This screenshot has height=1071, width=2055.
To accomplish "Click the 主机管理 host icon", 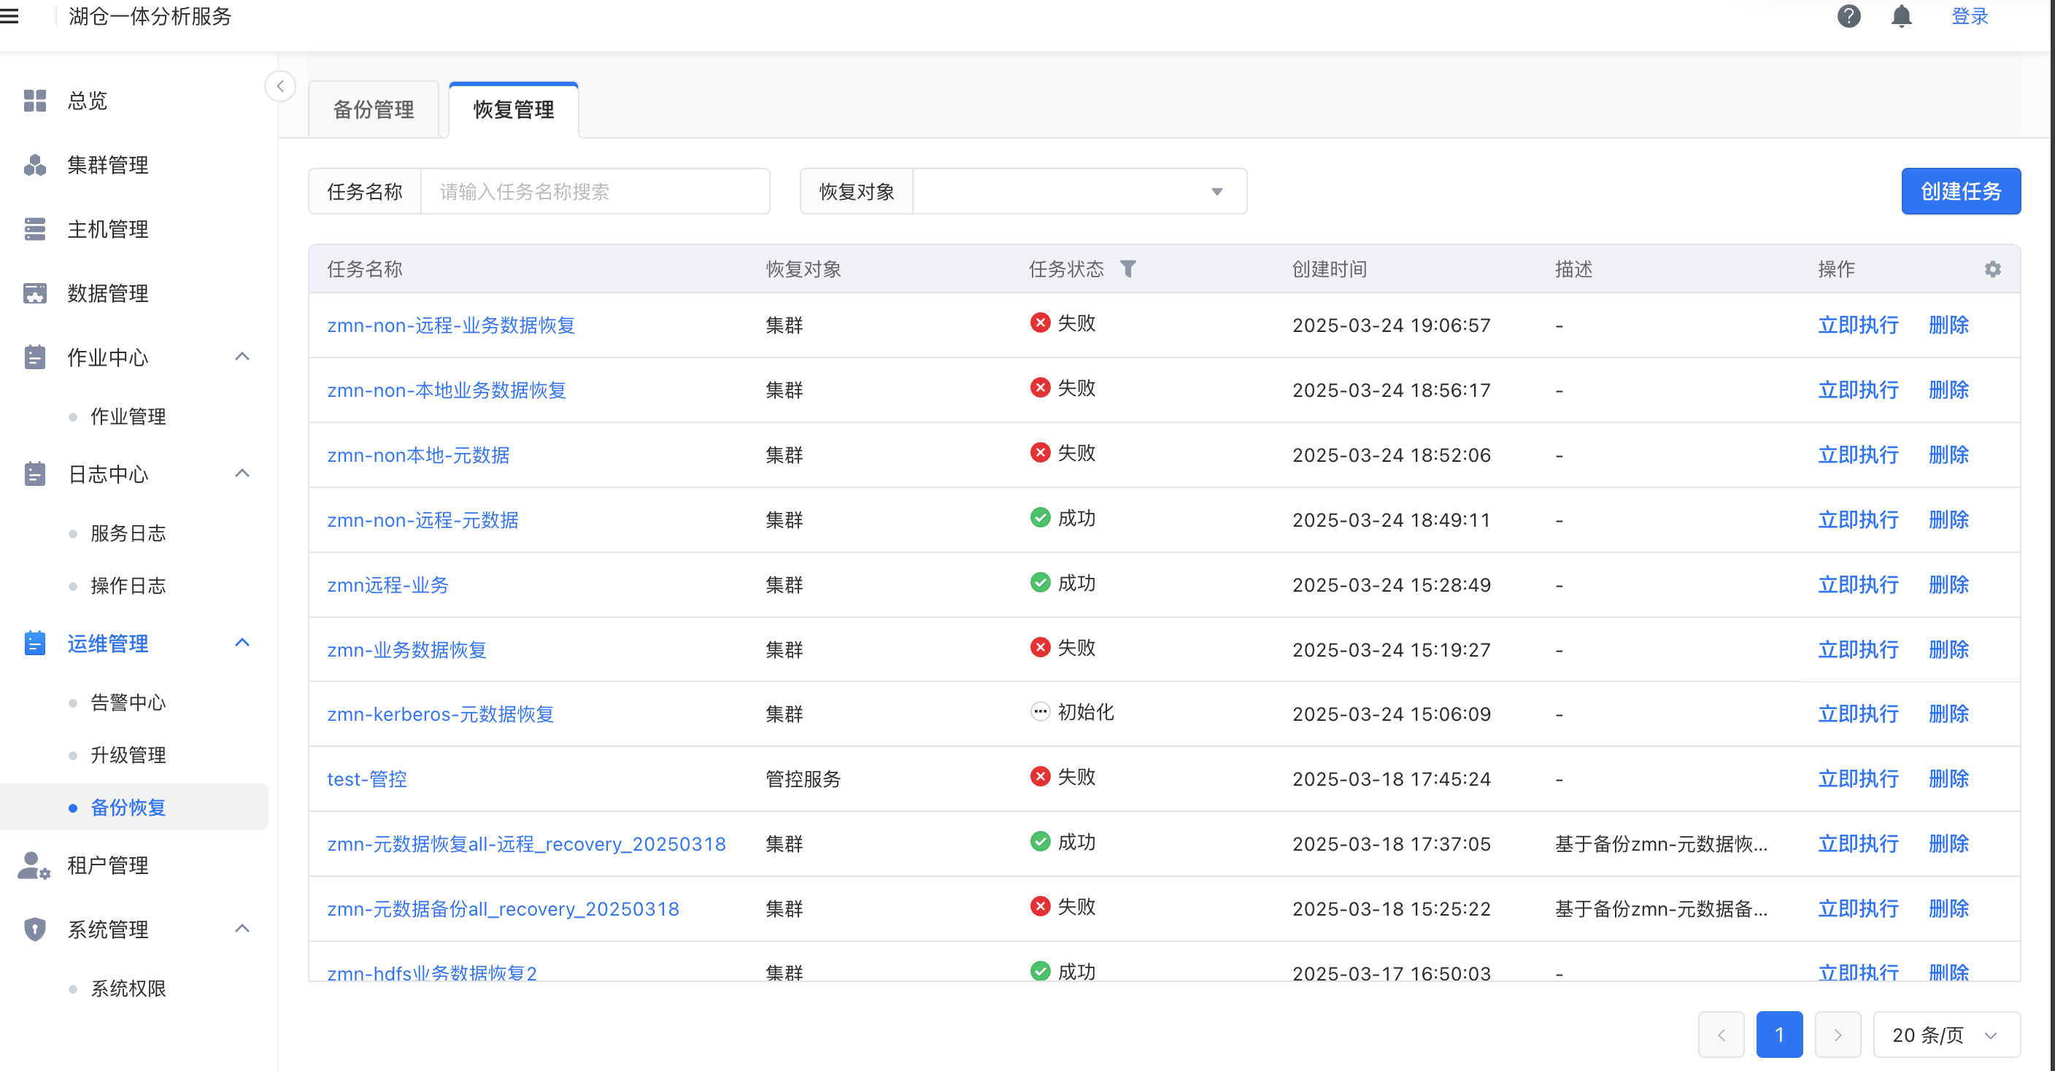I will (34, 229).
